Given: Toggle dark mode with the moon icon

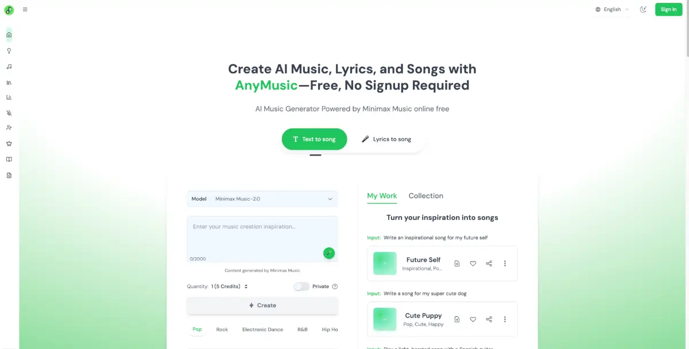Looking at the screenshot, I should tap(644, 9).
